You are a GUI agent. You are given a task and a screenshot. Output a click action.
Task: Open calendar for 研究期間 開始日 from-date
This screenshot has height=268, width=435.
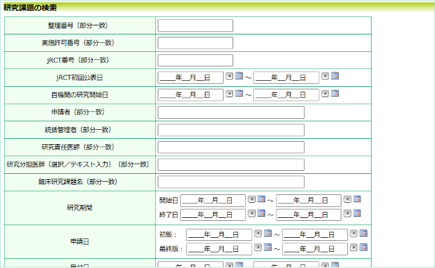[261, 199]
